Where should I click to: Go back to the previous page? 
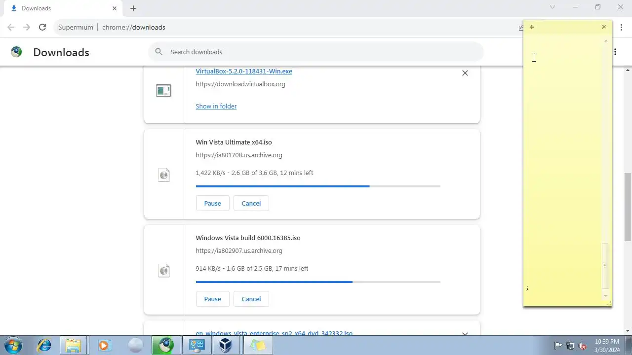click(x=11, y=27)
